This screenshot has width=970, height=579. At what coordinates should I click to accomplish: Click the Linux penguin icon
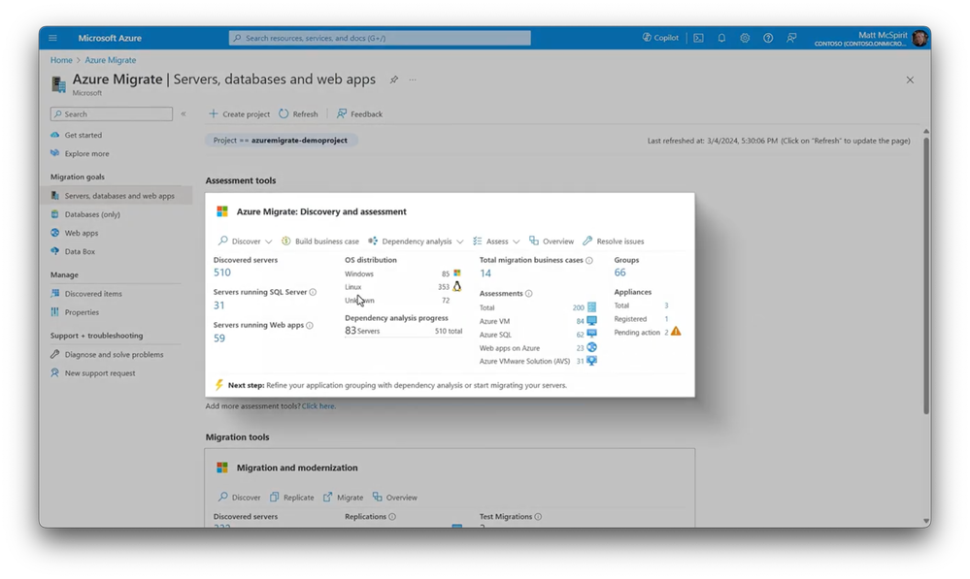point(457,286)
